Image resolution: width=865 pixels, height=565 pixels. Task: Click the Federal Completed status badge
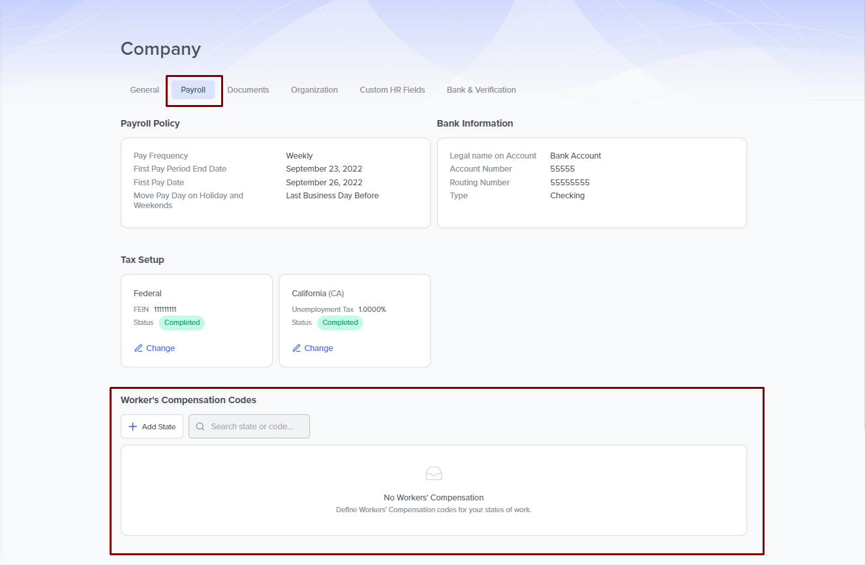pos(182,323)
